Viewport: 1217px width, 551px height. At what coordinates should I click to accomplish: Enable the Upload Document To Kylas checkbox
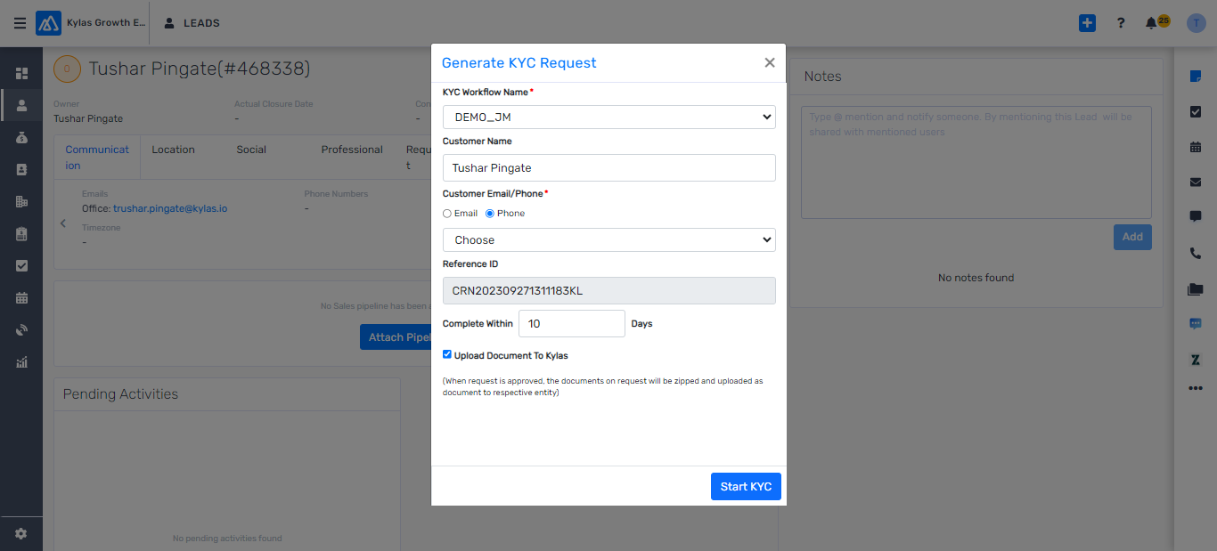447,354
